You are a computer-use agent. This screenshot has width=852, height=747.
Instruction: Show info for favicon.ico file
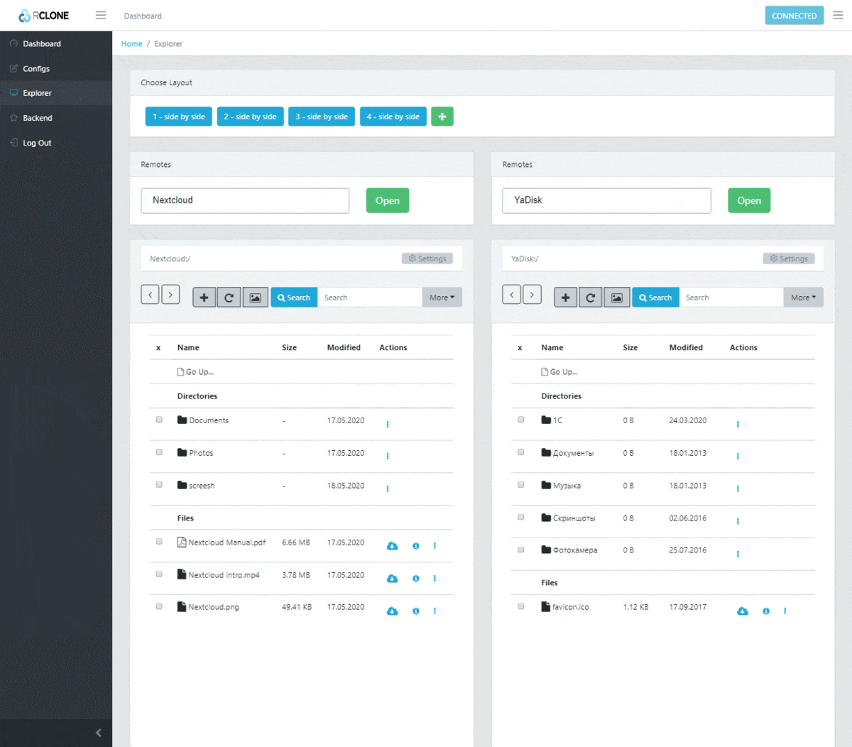click(766, 611)
